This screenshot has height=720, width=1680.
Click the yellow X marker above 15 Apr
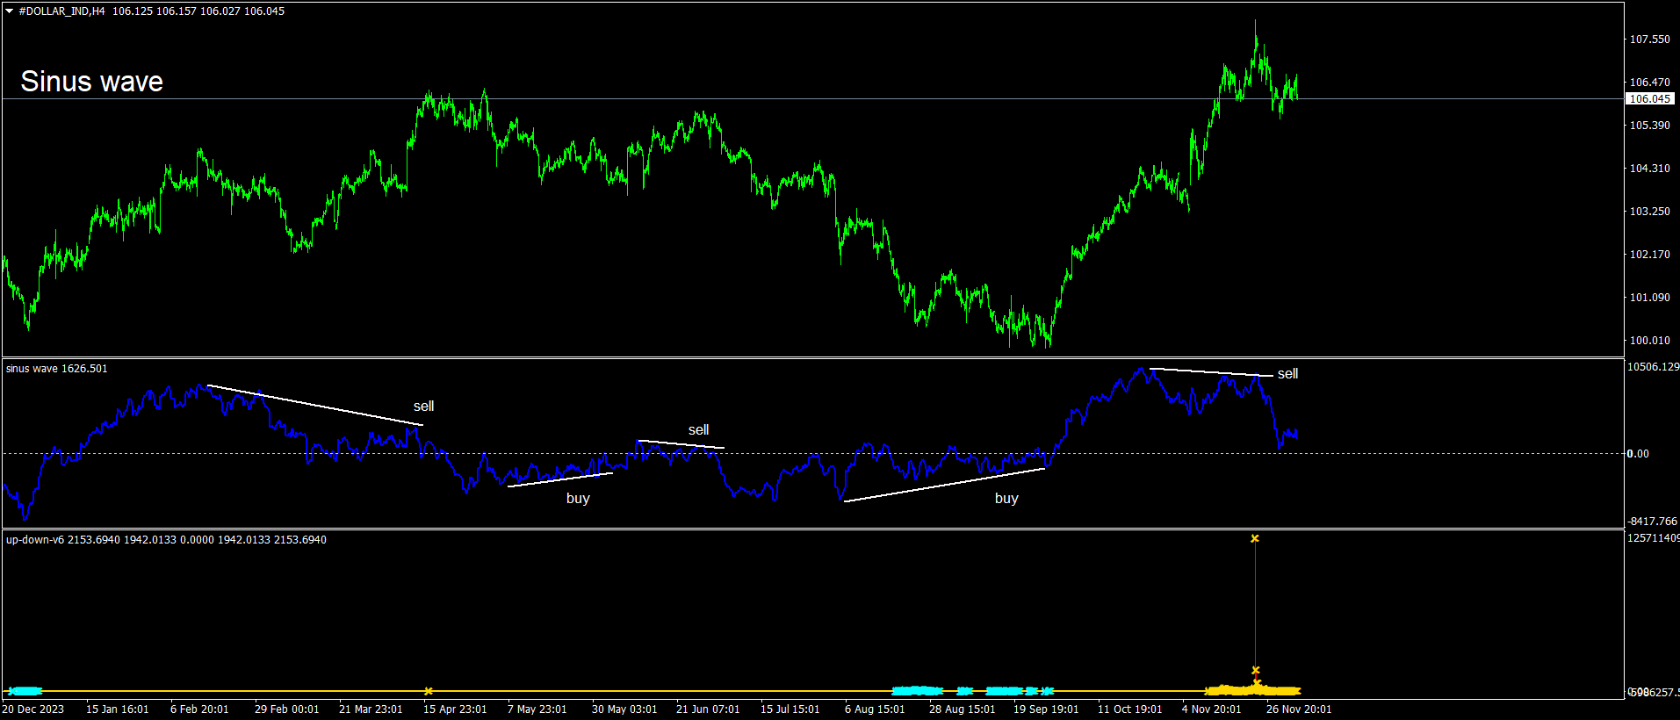point(429,691)
